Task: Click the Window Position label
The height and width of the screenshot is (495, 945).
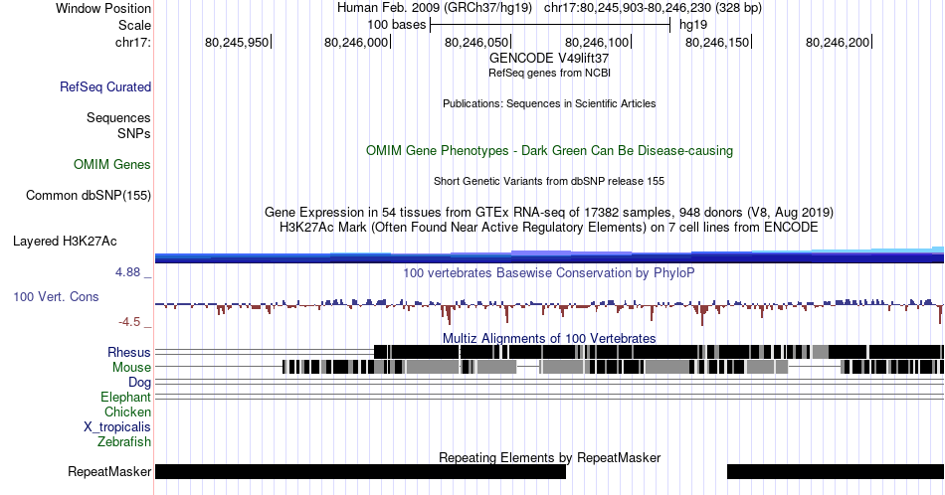Action: pyautogui.click(x=103, y=8)
